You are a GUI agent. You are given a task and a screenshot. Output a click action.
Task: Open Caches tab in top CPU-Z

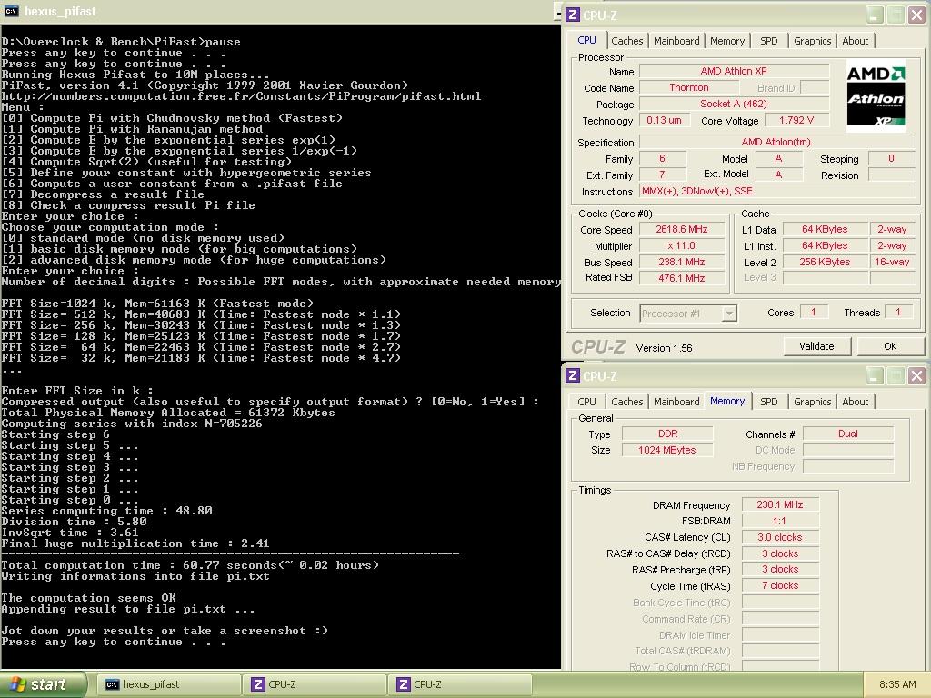coord(627,41)
